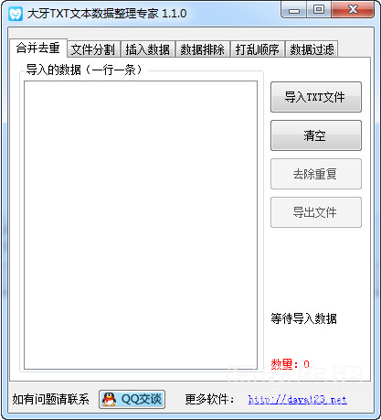The width and height of the screenshot is (381, 420).
Task: Open the 文件分割 tab
Action: (93, 49)
